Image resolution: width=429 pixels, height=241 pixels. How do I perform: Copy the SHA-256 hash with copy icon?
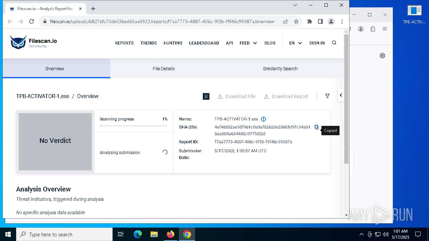pos(317,127)
